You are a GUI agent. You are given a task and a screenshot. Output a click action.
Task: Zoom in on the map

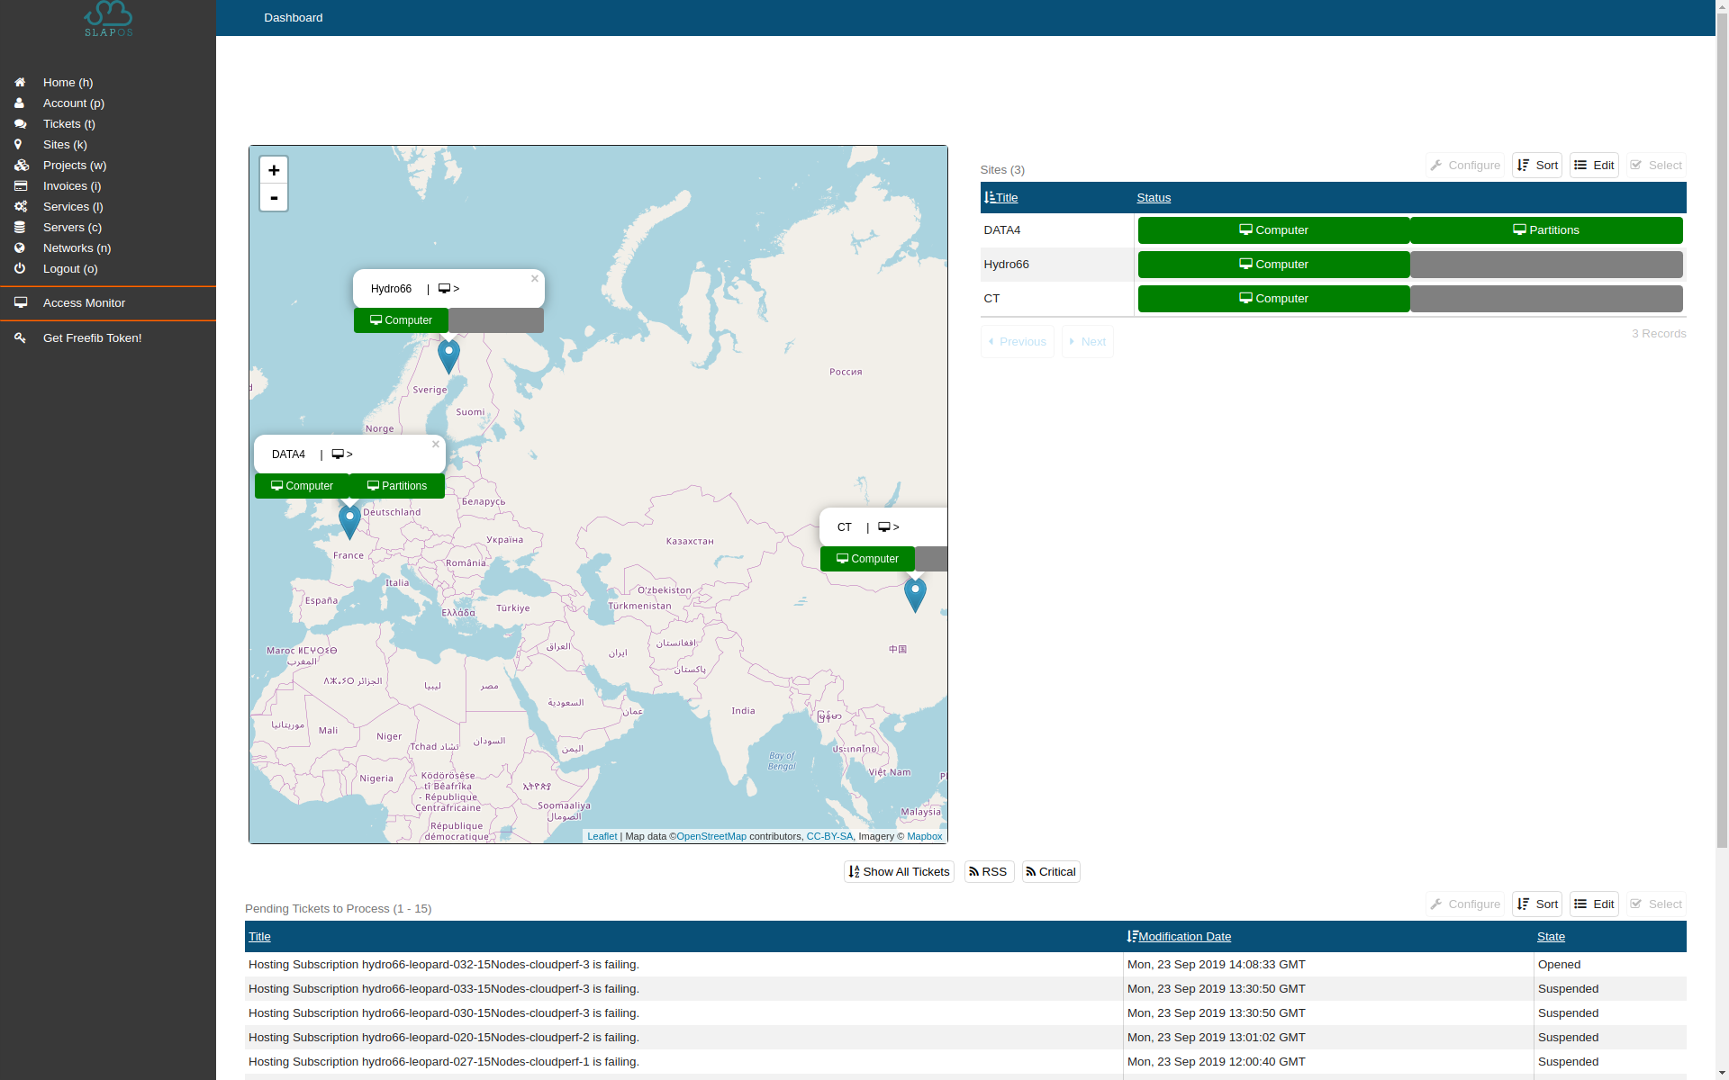click(x=274, y=170)
